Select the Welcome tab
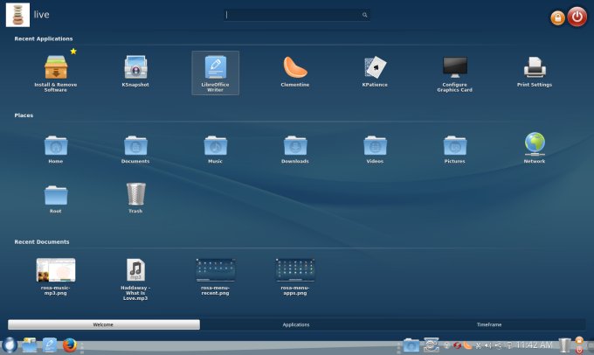594x355 pixels. click(104, 324)
